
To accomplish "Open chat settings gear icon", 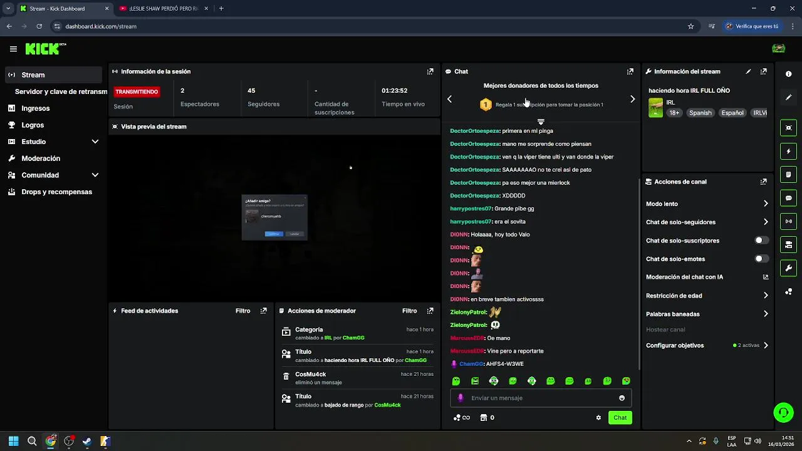I will pyautogui.click(x=598, y=418).
